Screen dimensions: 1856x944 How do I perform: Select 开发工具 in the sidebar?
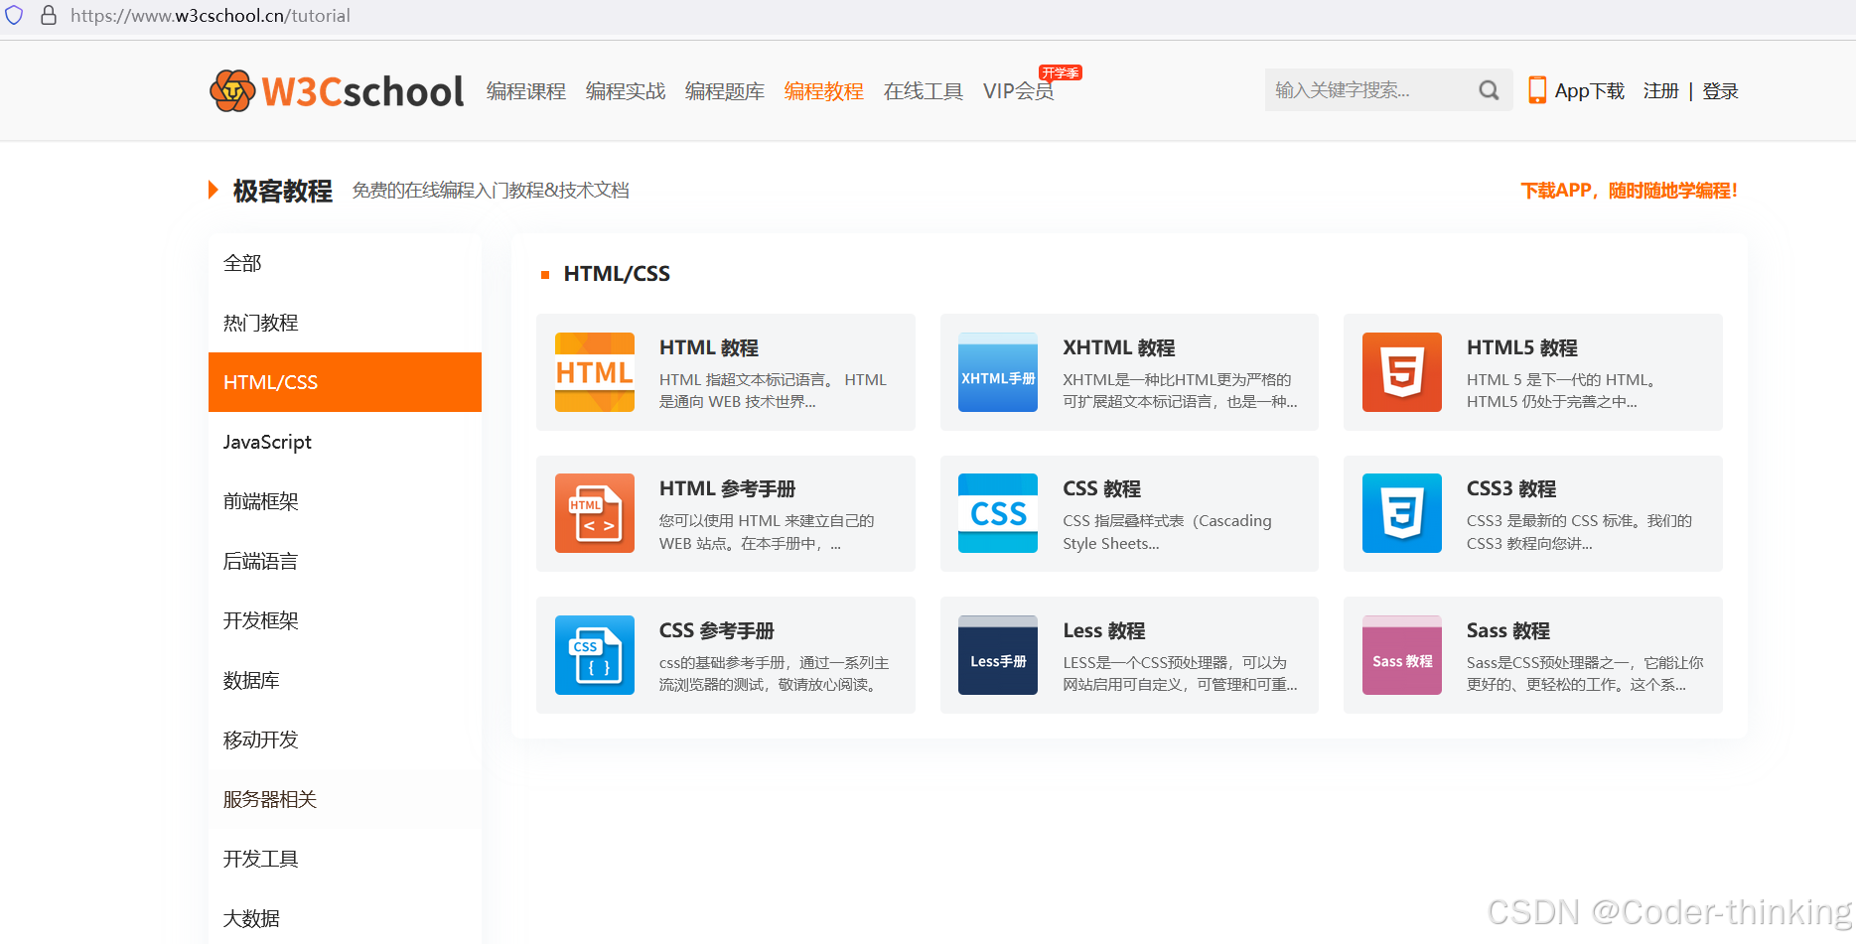(x=345, y=859)
